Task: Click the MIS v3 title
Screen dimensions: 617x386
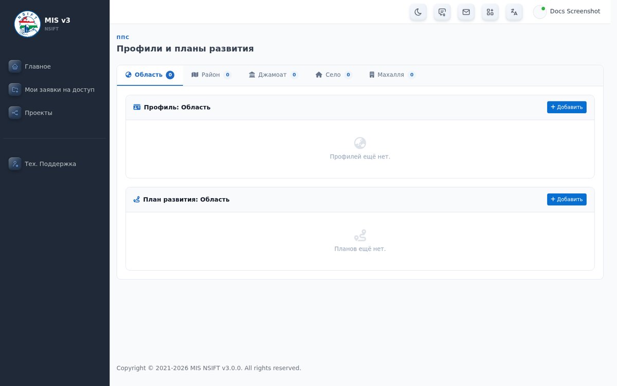Action: pyautogui.click(x=57, y=20)
